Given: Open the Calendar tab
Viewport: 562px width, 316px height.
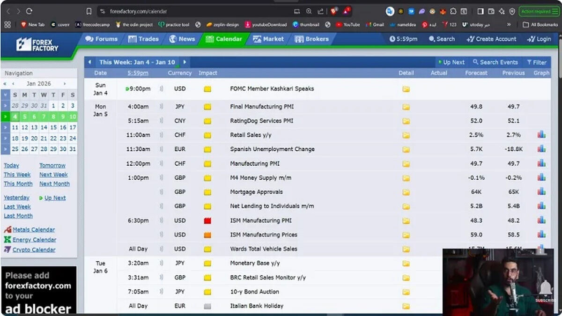Looking at the screenshot, I should [223, 39].
